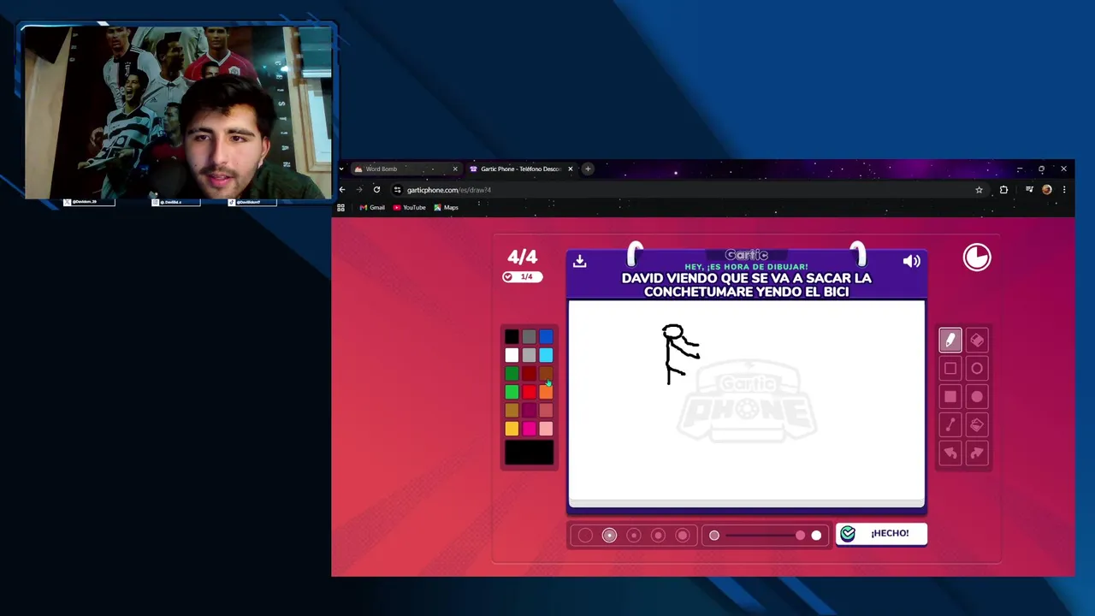Pick the orange color swatch
This screenshot has height=616, width=1095.
click(546, 392)
